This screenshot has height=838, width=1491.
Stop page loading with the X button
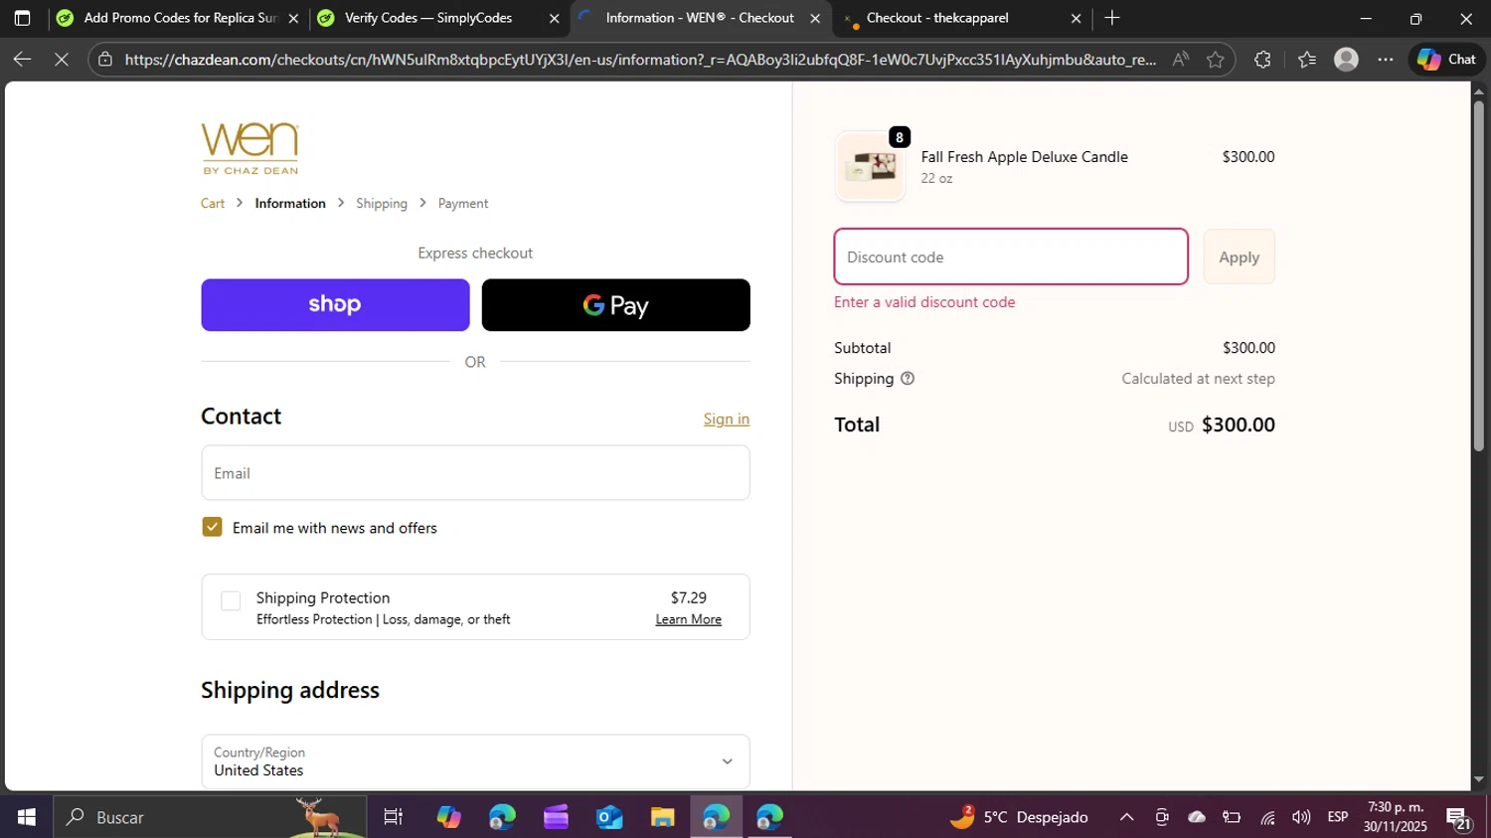62,60
